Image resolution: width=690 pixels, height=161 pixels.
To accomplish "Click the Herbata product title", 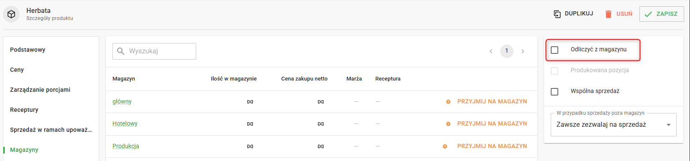I will (38, 10).
